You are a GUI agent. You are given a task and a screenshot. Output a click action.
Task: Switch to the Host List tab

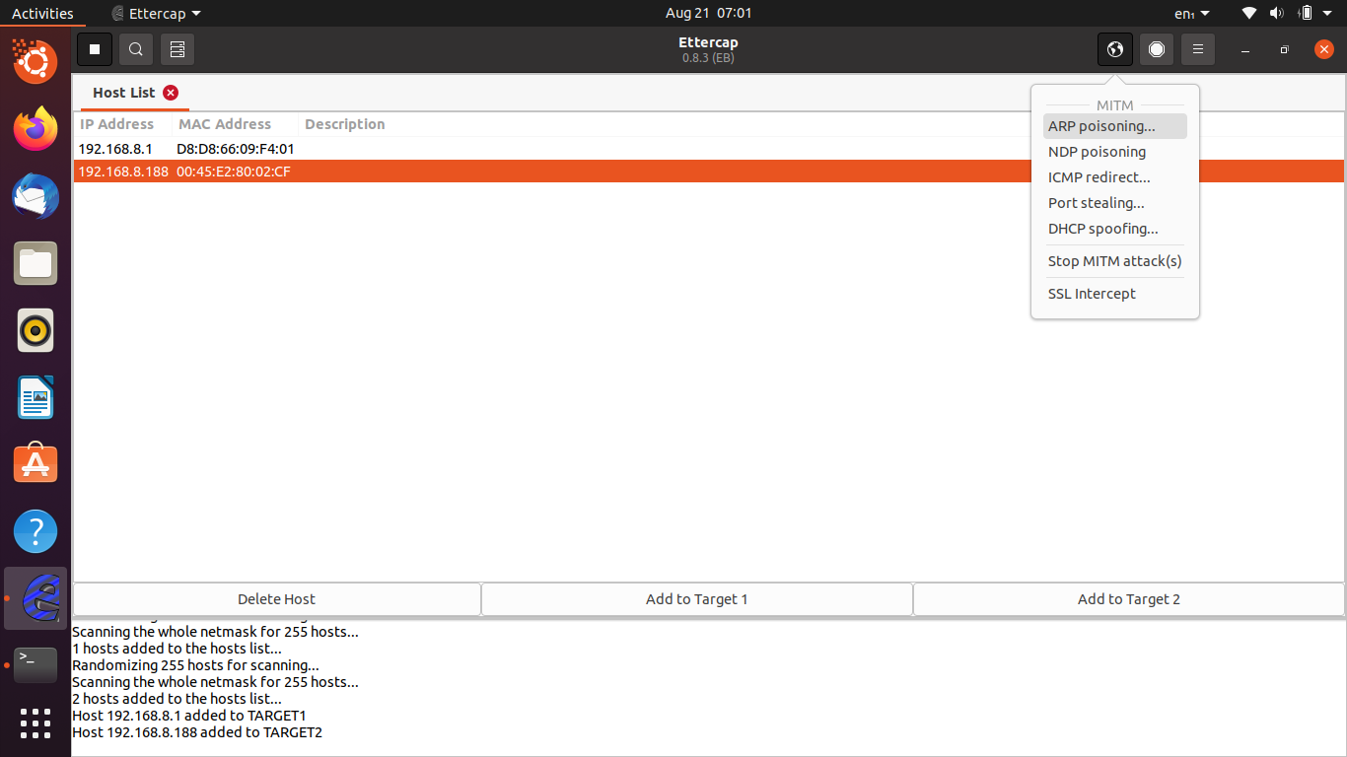(124, 93)
